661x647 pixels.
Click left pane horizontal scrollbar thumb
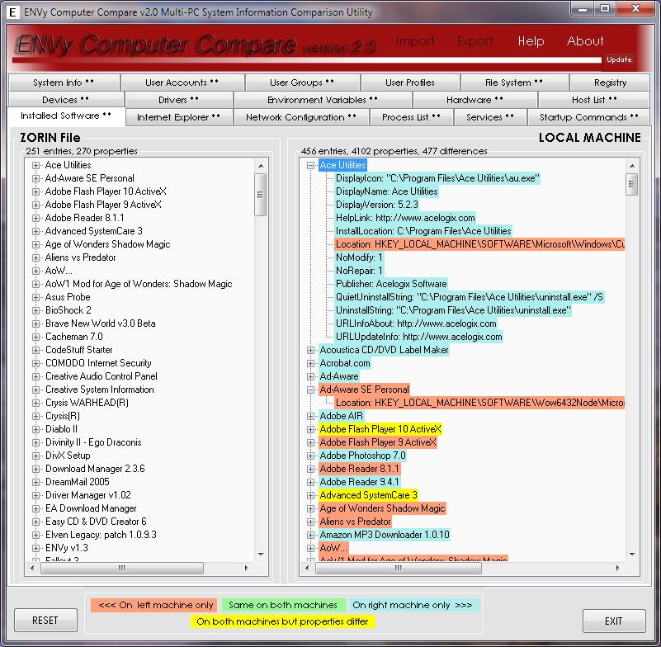point(122,568)
